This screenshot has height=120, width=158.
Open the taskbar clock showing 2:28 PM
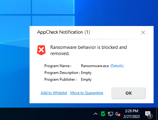point(131,111)
